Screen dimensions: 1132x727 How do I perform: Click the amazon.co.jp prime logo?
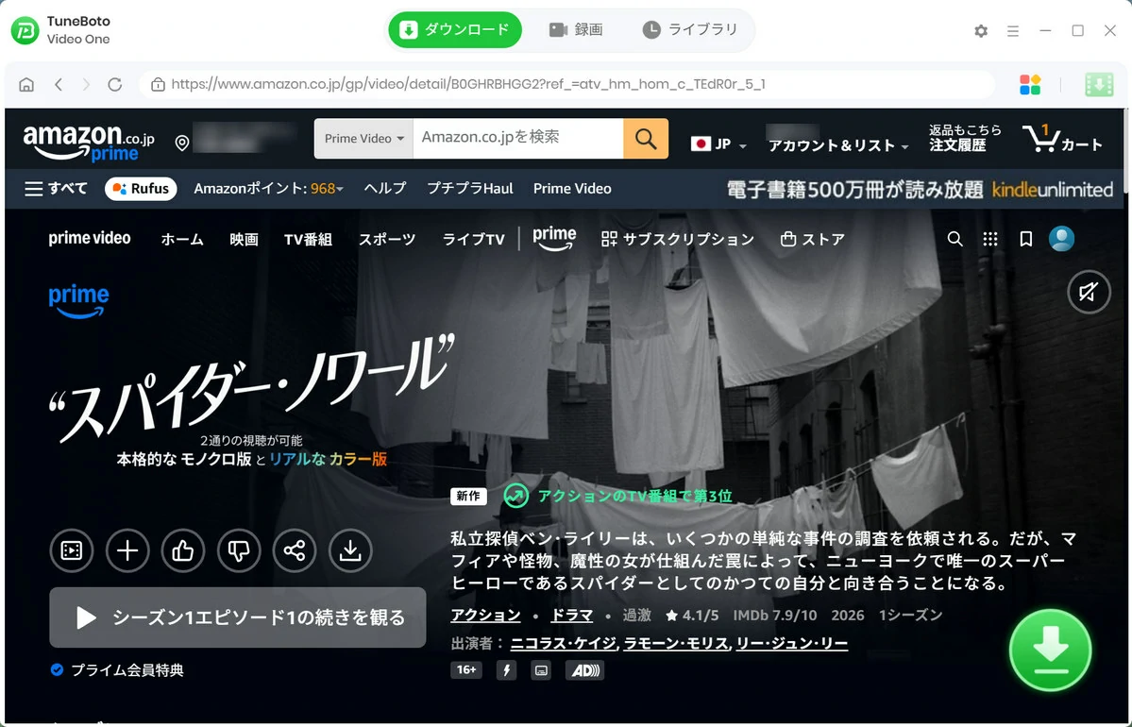(88, 143)
